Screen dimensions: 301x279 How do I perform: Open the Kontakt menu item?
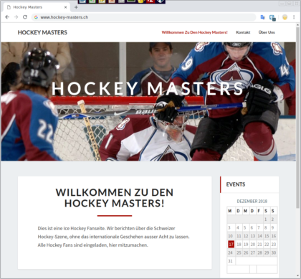243,32
